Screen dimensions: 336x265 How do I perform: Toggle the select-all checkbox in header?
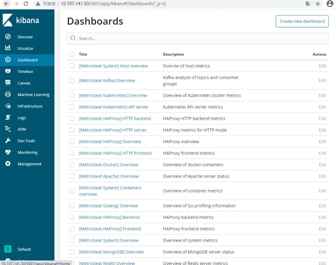click(72, 54)
